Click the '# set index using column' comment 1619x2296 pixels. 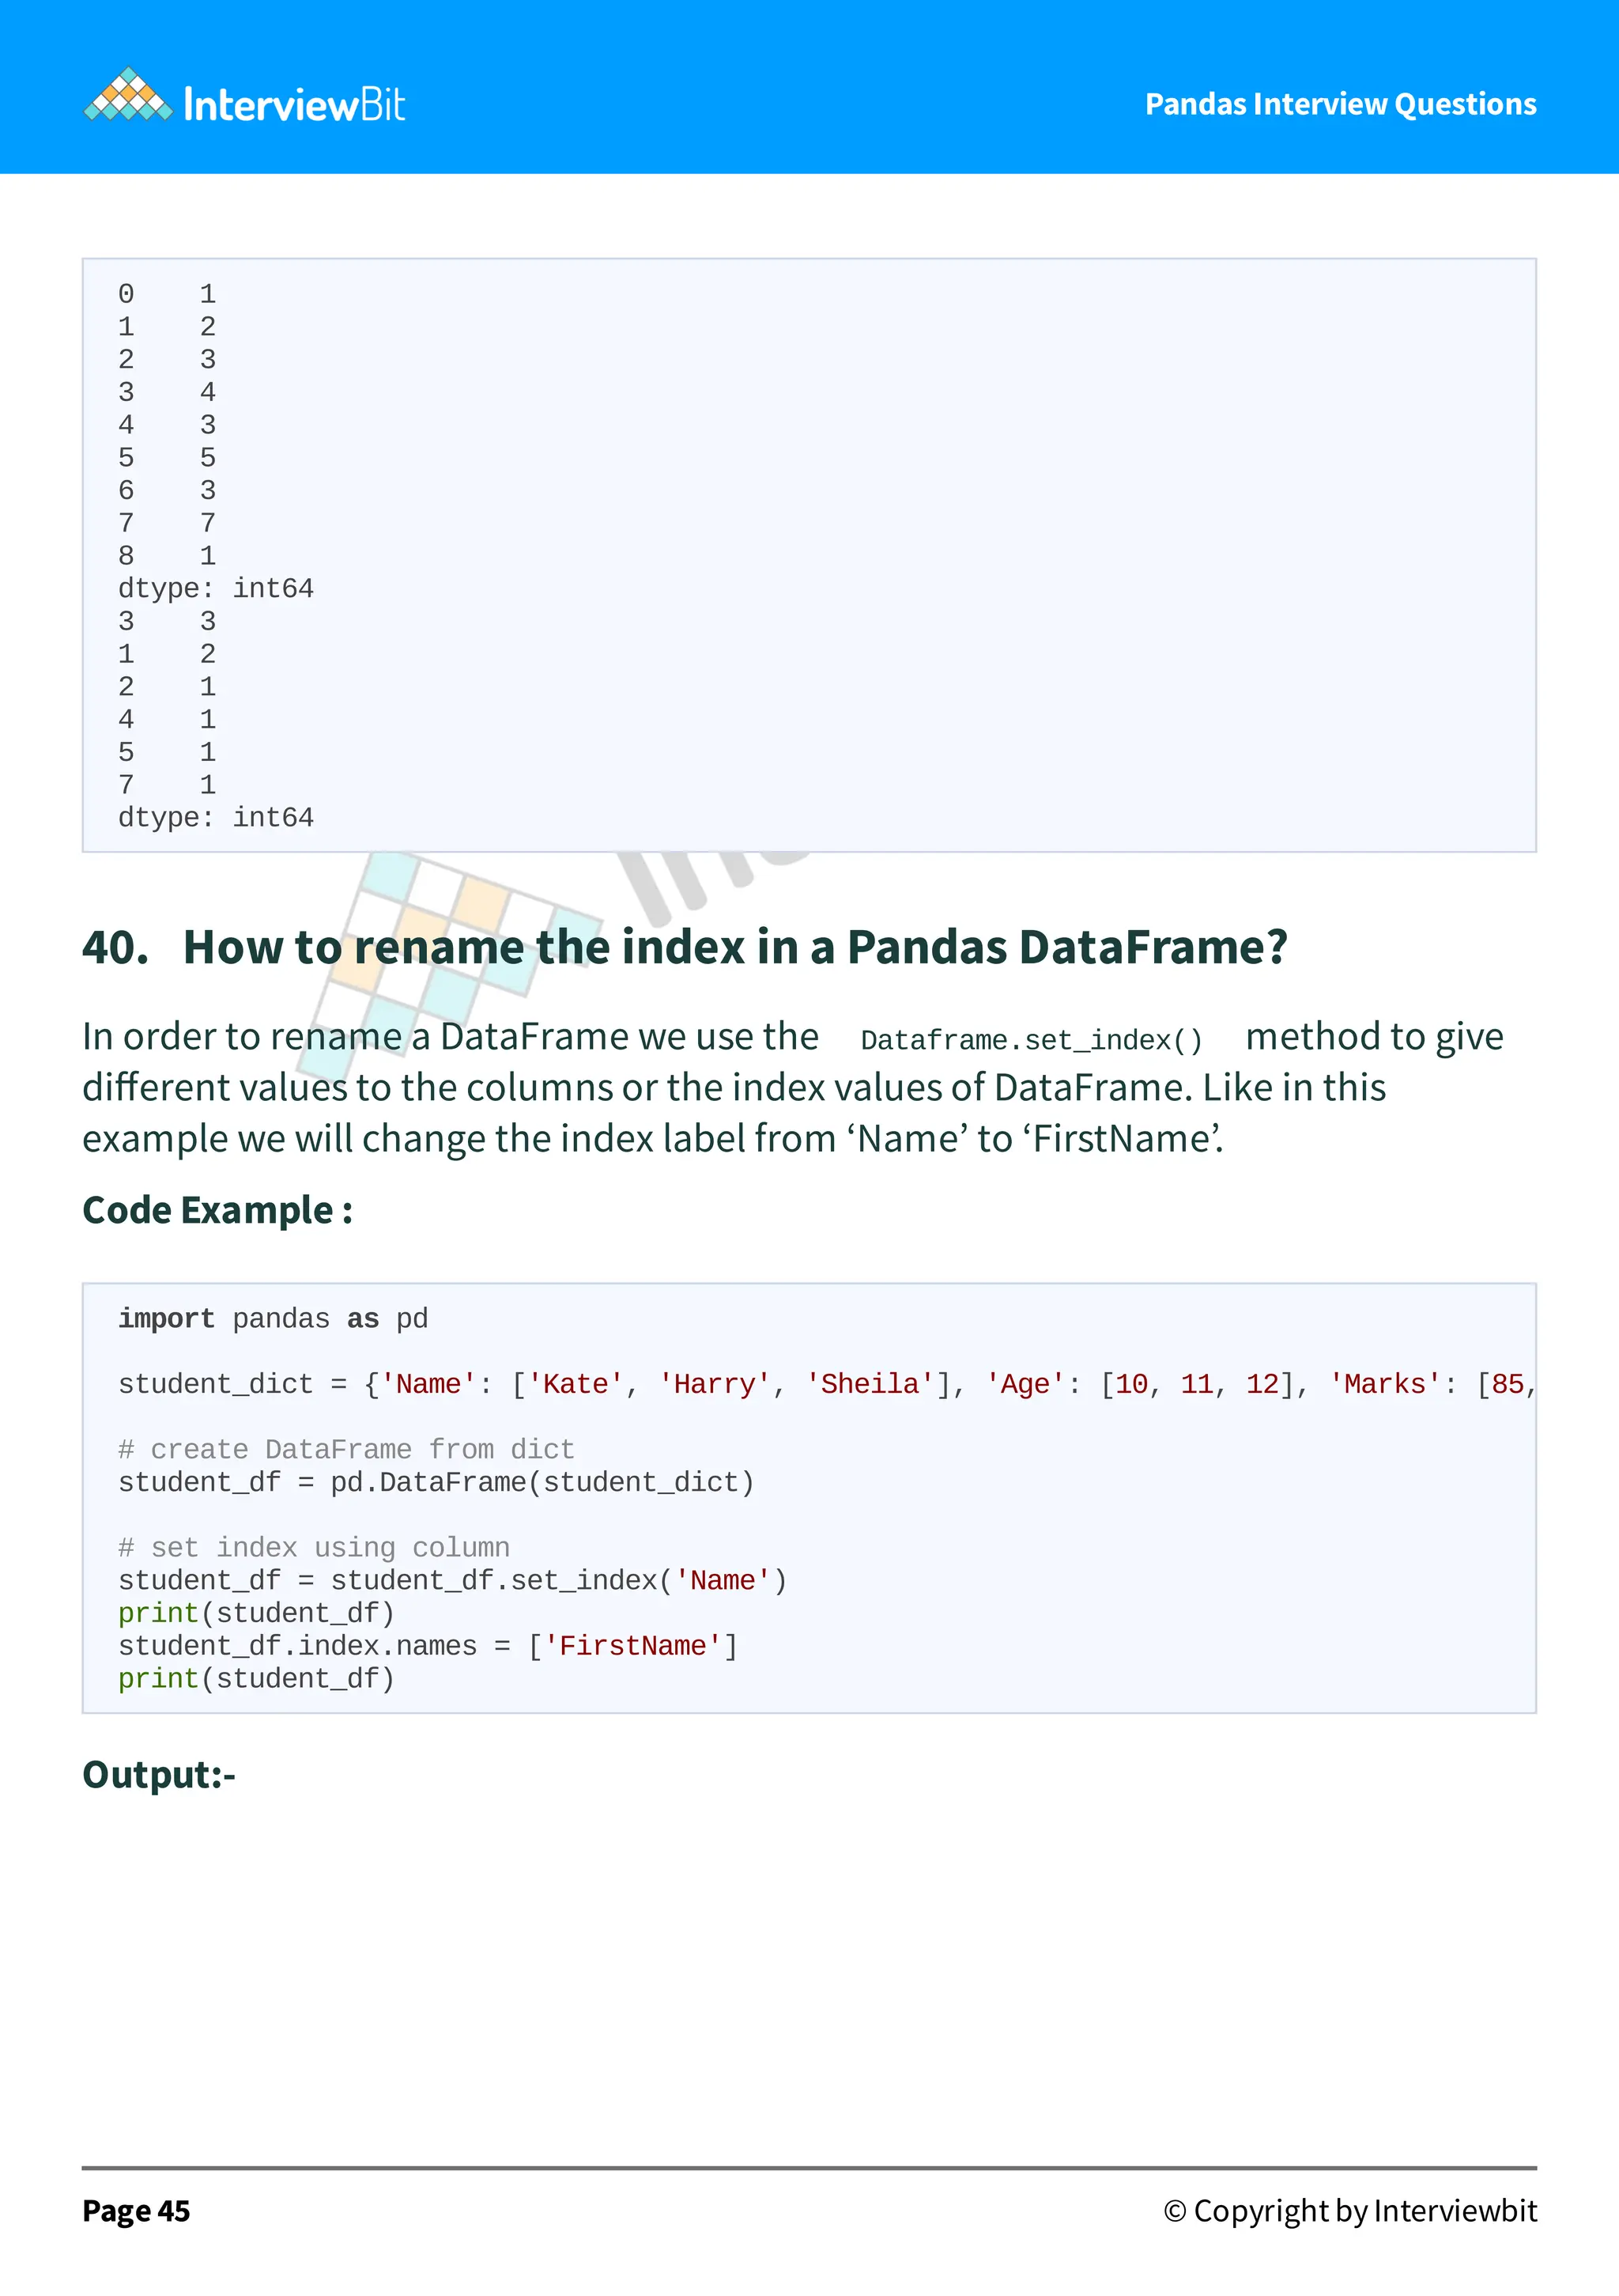[314, 1547]
